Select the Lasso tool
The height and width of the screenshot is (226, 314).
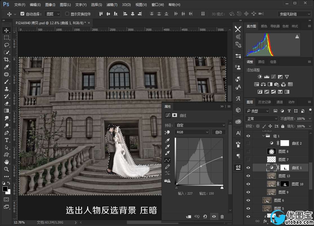6,45
